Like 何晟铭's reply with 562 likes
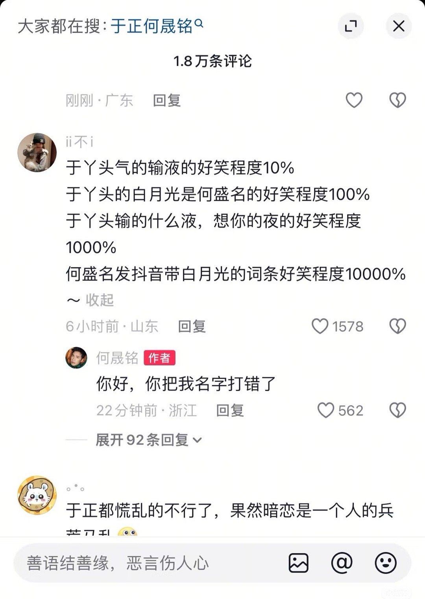Image resolution: width=425 pixels, height=599 pixels. 326,410
